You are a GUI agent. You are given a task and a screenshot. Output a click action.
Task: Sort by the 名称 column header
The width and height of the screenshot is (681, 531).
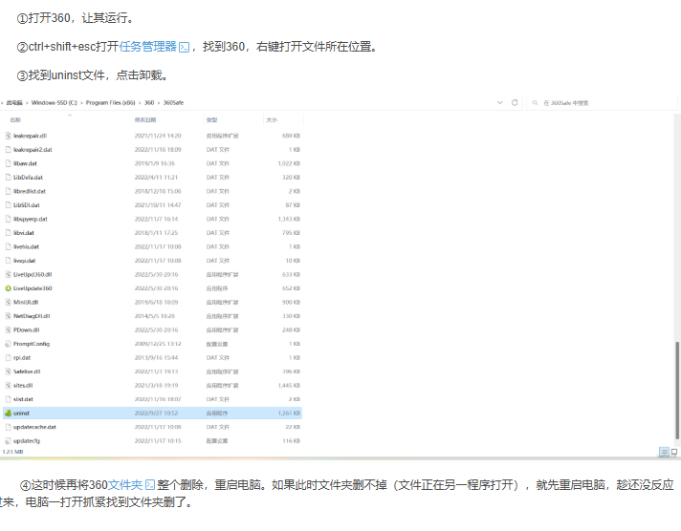15,119
